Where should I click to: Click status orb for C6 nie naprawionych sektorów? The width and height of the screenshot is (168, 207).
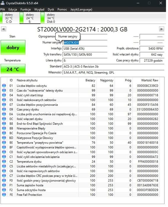4,171
